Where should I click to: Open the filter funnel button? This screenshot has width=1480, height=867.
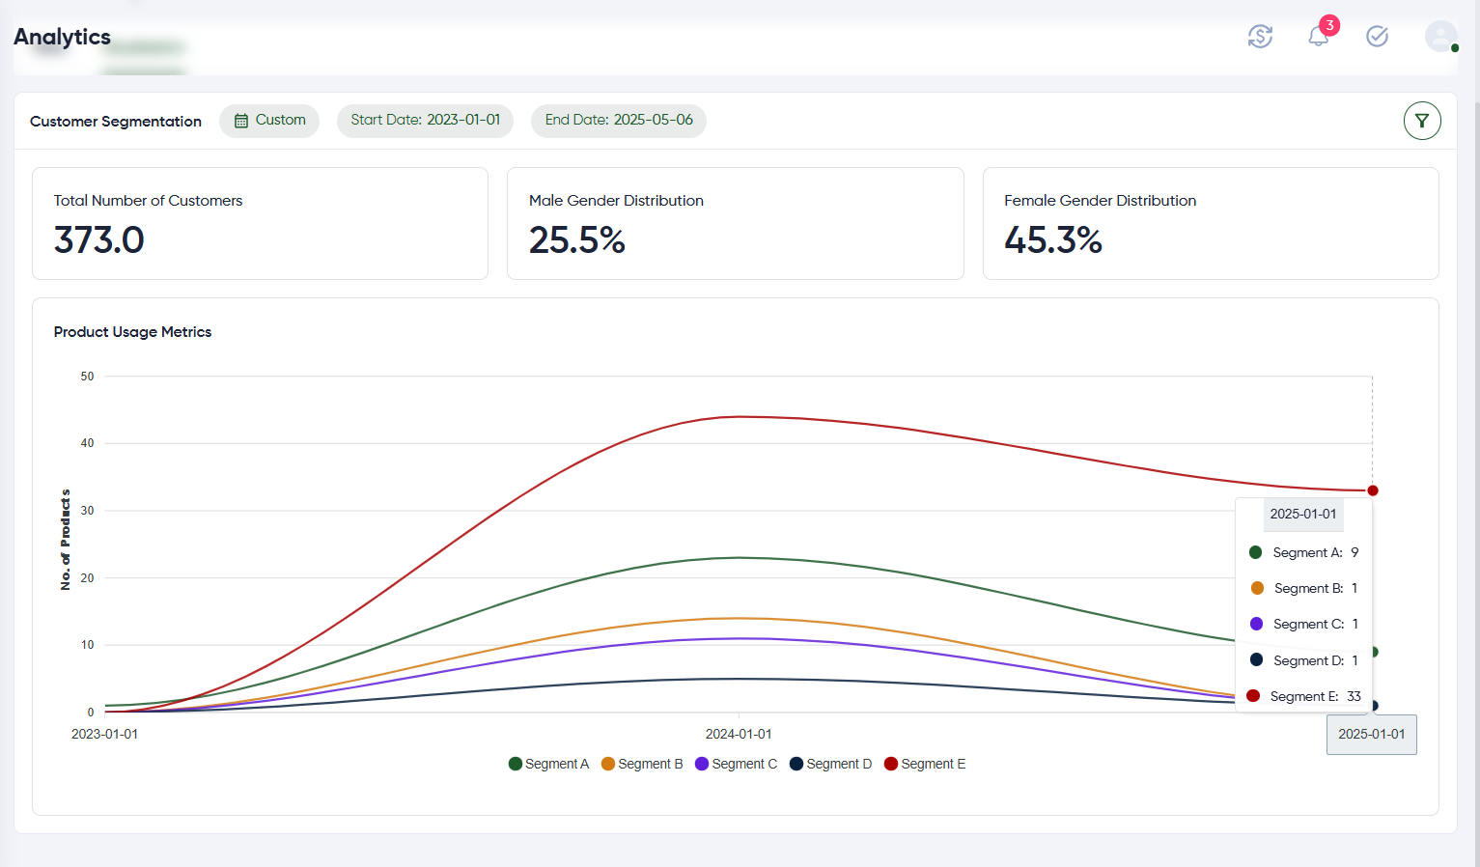1421,121
